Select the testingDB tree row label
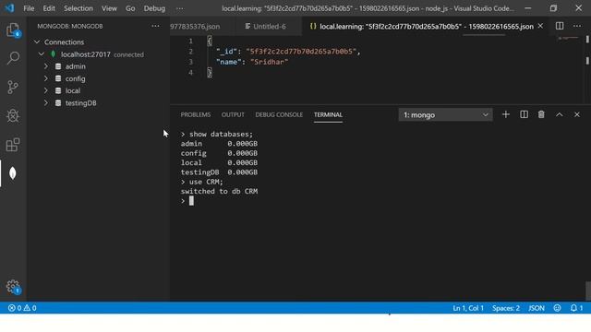The width and height of the screenshot is (591, 332). click(x=80, y=102)
